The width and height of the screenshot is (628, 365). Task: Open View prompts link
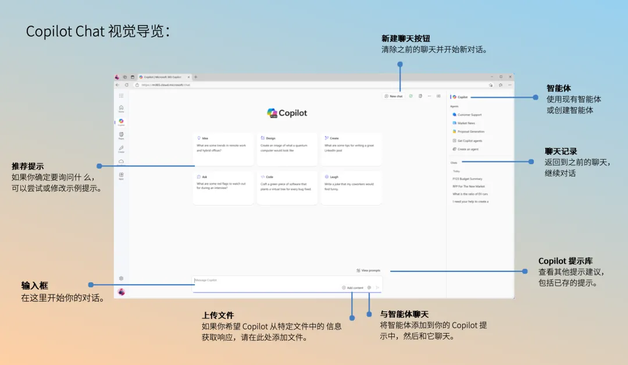coord(368,270)
